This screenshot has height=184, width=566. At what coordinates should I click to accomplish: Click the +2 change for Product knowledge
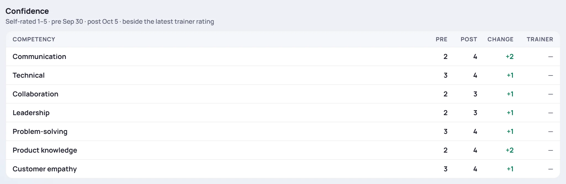pos(510,150)
